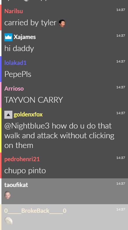Click the "PepePls" message text
This screenshot has width=128, height=230.
pyautogui.click(x=18, y=74)
